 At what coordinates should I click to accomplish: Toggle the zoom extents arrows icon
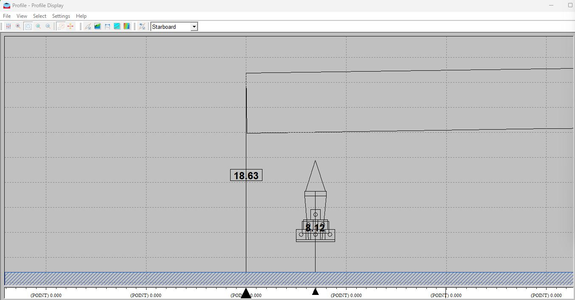coord(61,26)
